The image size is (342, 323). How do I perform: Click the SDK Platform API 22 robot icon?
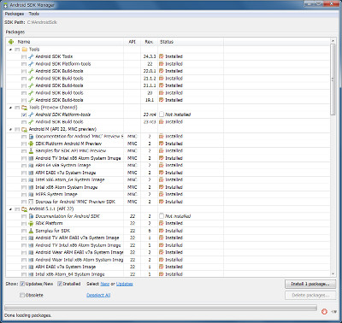31,224
